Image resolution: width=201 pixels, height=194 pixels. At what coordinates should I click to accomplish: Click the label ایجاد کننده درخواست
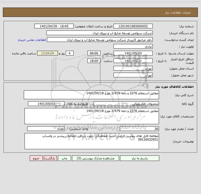click(179, 40)
